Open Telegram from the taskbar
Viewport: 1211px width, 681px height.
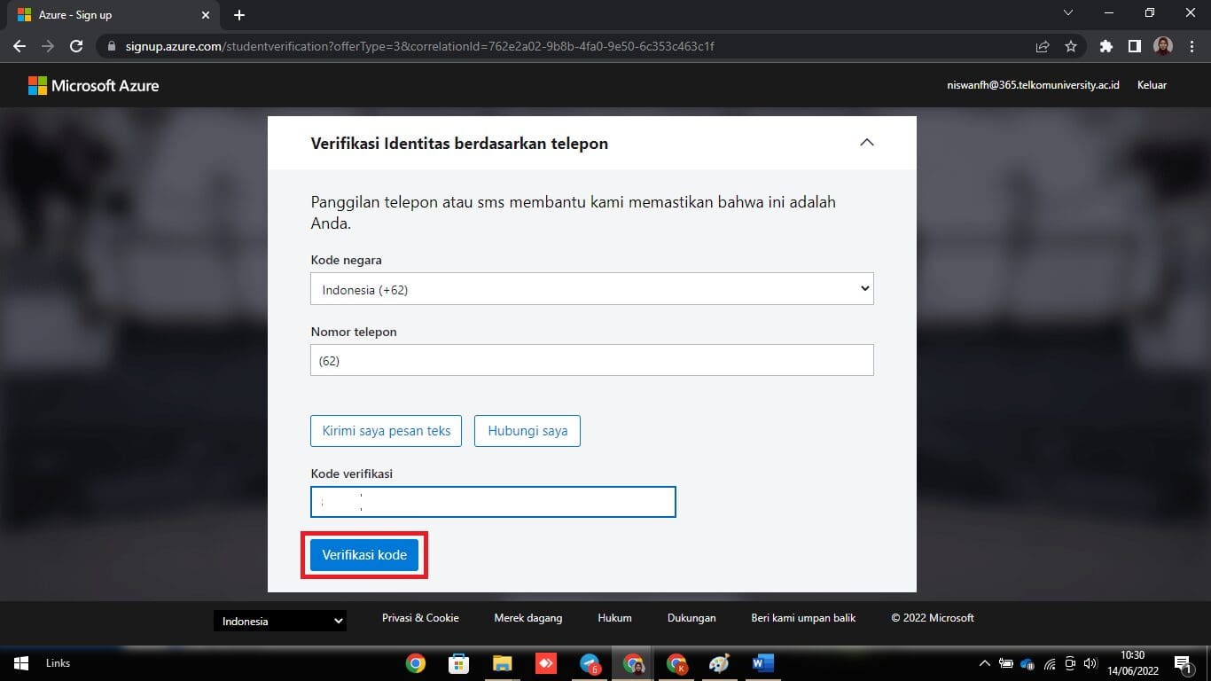click(x=590, y=663)
